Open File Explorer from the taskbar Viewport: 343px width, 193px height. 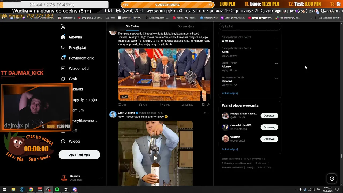13,190
